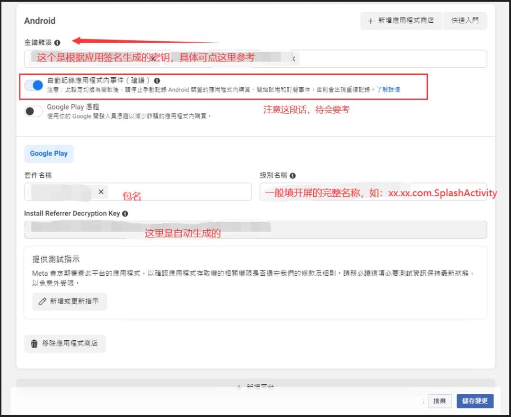Click the trash icon on 移除應用程式商店
The image size is (511, 417).
pyautogui.click(x=34, y=344)
